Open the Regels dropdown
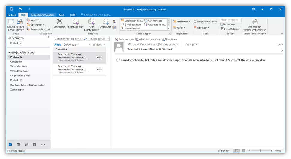The width and height of the screenshot is (291, 159). (x=179, y=28)
